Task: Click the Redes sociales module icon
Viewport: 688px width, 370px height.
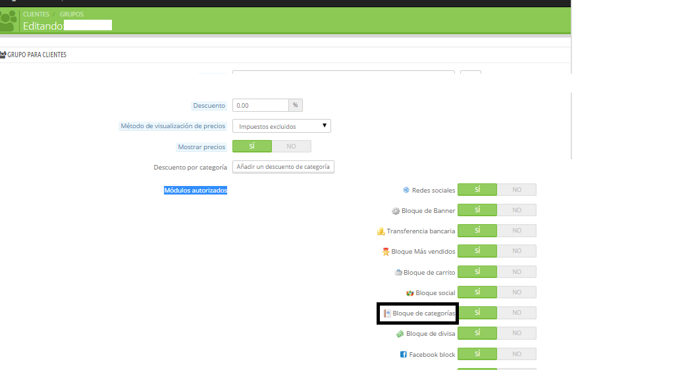Action: tap(406, 190)
